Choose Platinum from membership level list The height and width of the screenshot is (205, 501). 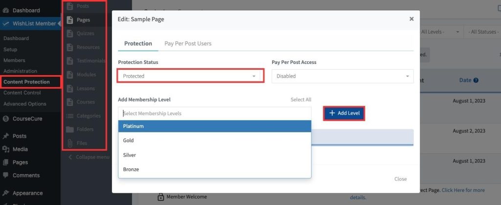[215, 126]
